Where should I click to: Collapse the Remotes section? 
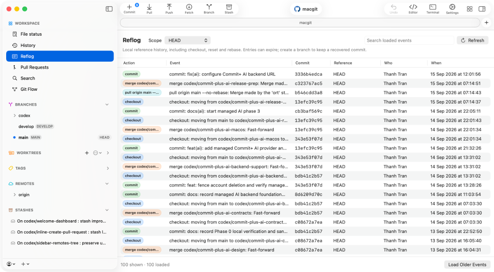pyautogui.click(x=107, y=184)
